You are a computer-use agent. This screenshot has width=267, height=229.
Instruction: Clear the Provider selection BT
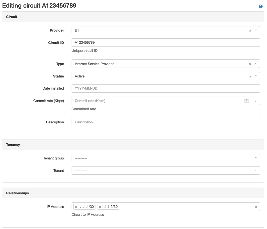(x=250, y=31)
